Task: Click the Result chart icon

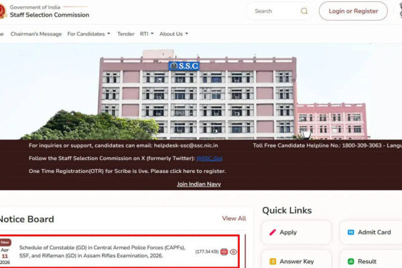Action: click(350, 262)
